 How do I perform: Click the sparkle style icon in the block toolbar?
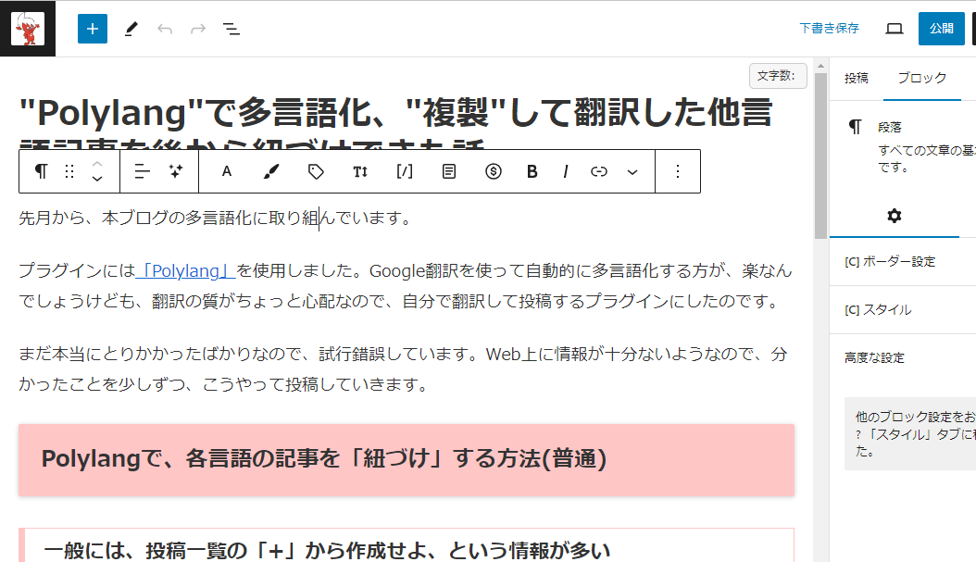(x=176, y=171)
